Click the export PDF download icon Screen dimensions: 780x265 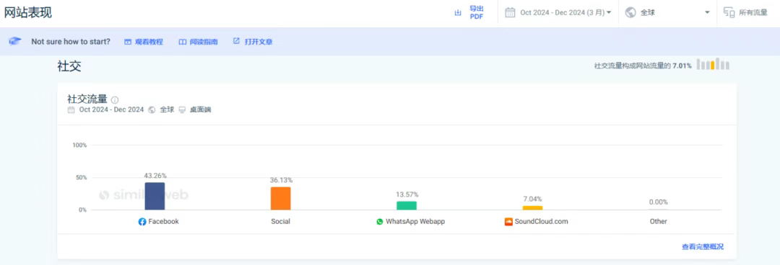pos(458,13)
